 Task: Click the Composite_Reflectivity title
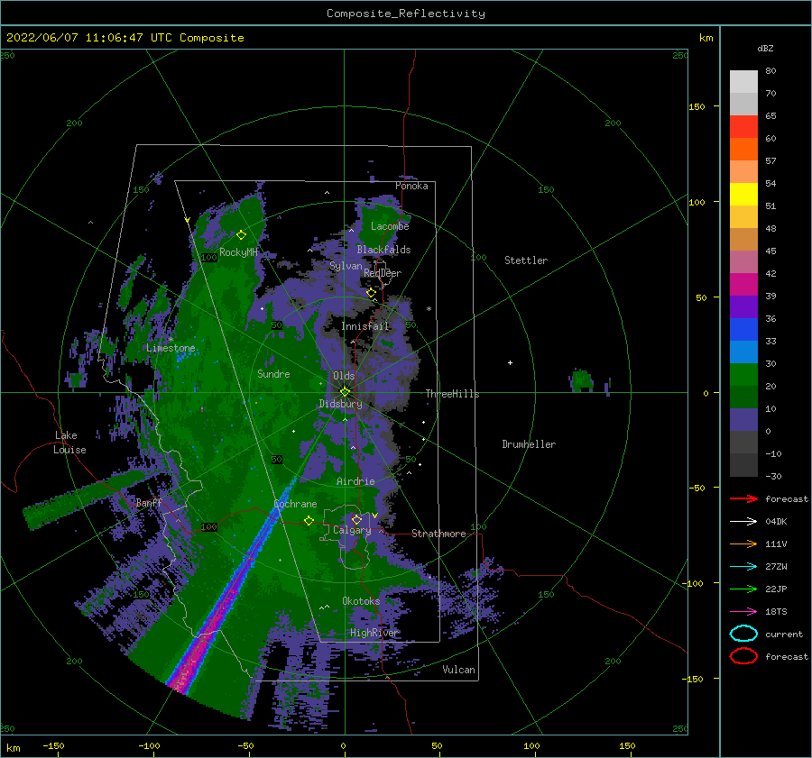tap(406, 14)
